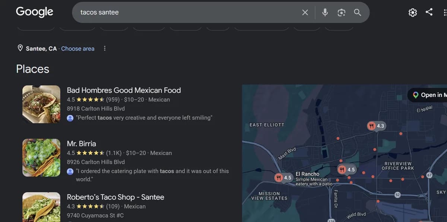Screen dimensions: 447x222
Task: Open Bad Hombres Good Mexican Food listing
Action: (124, 90)
